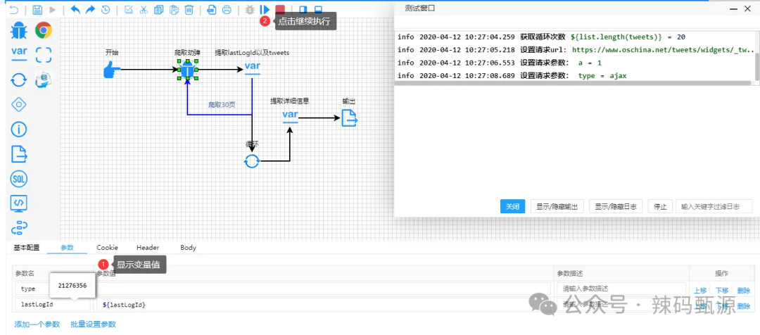
Task: Click 下移 in the type row
Action: click(x=722, y=291)
